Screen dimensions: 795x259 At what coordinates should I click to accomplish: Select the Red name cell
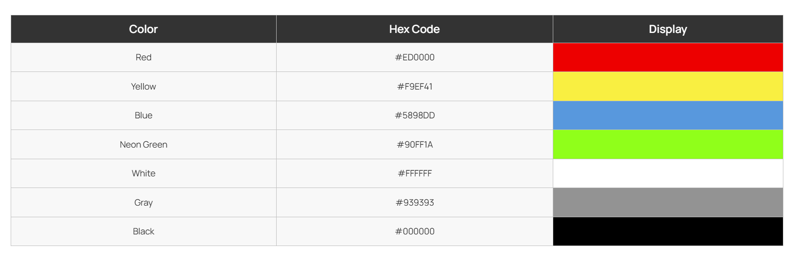point(143,58)
